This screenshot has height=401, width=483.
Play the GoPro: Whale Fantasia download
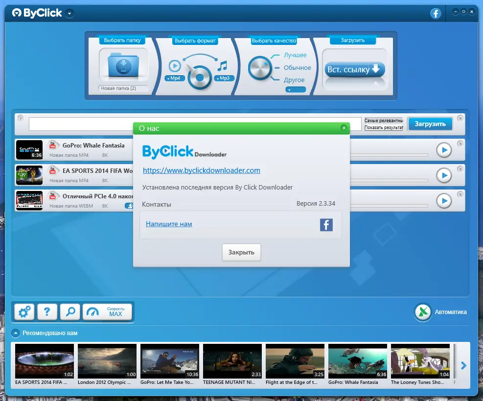pyautogui.click(x=444, y=150)
